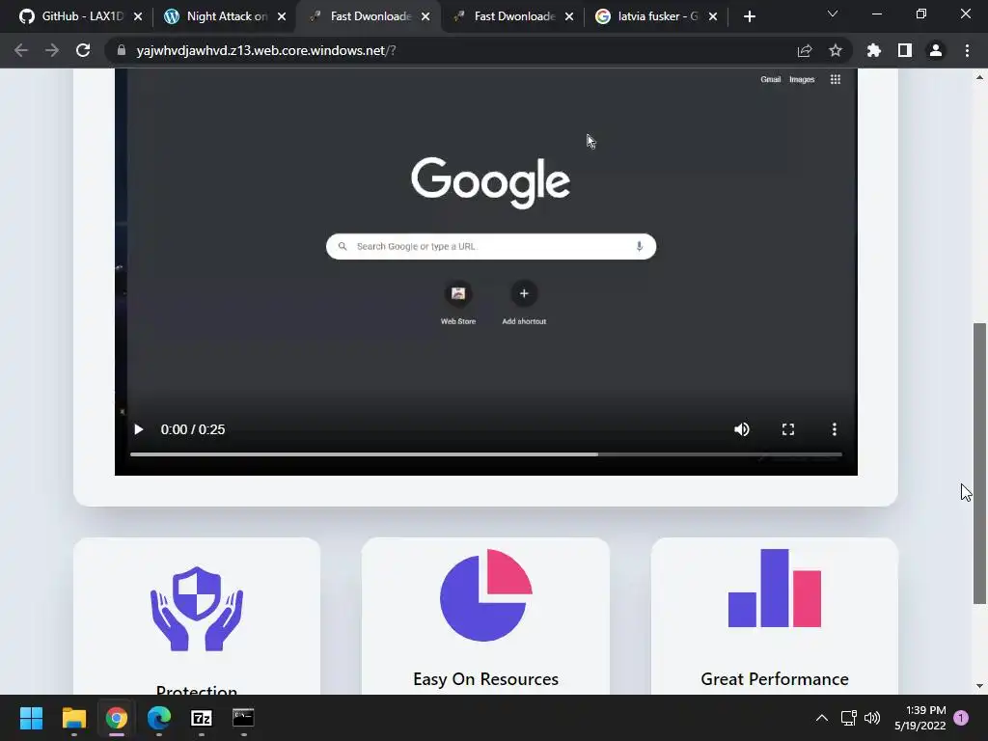Show hidden system tray icons
Image resolution: width=988 pixels, height=741 pixels.
click(x=822, y=718)
